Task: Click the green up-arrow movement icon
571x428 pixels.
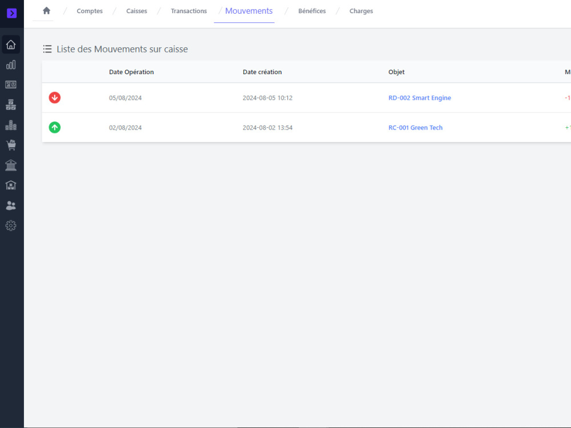Action: (55, 127)
